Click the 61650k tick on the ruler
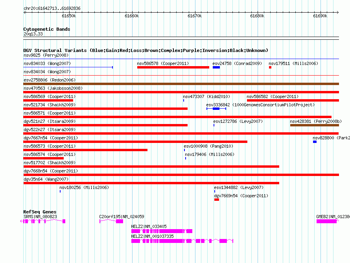 pyautogui.click(x=69, y=16)
